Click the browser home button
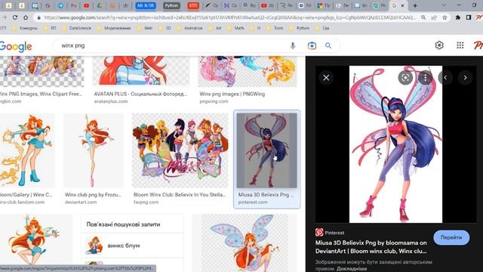 (x=26, y=17)
